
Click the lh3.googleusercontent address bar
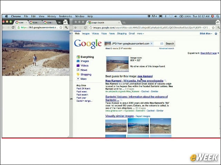click(39, 27)
